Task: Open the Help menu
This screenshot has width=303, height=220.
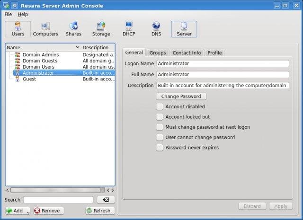Action: (23, 14)
